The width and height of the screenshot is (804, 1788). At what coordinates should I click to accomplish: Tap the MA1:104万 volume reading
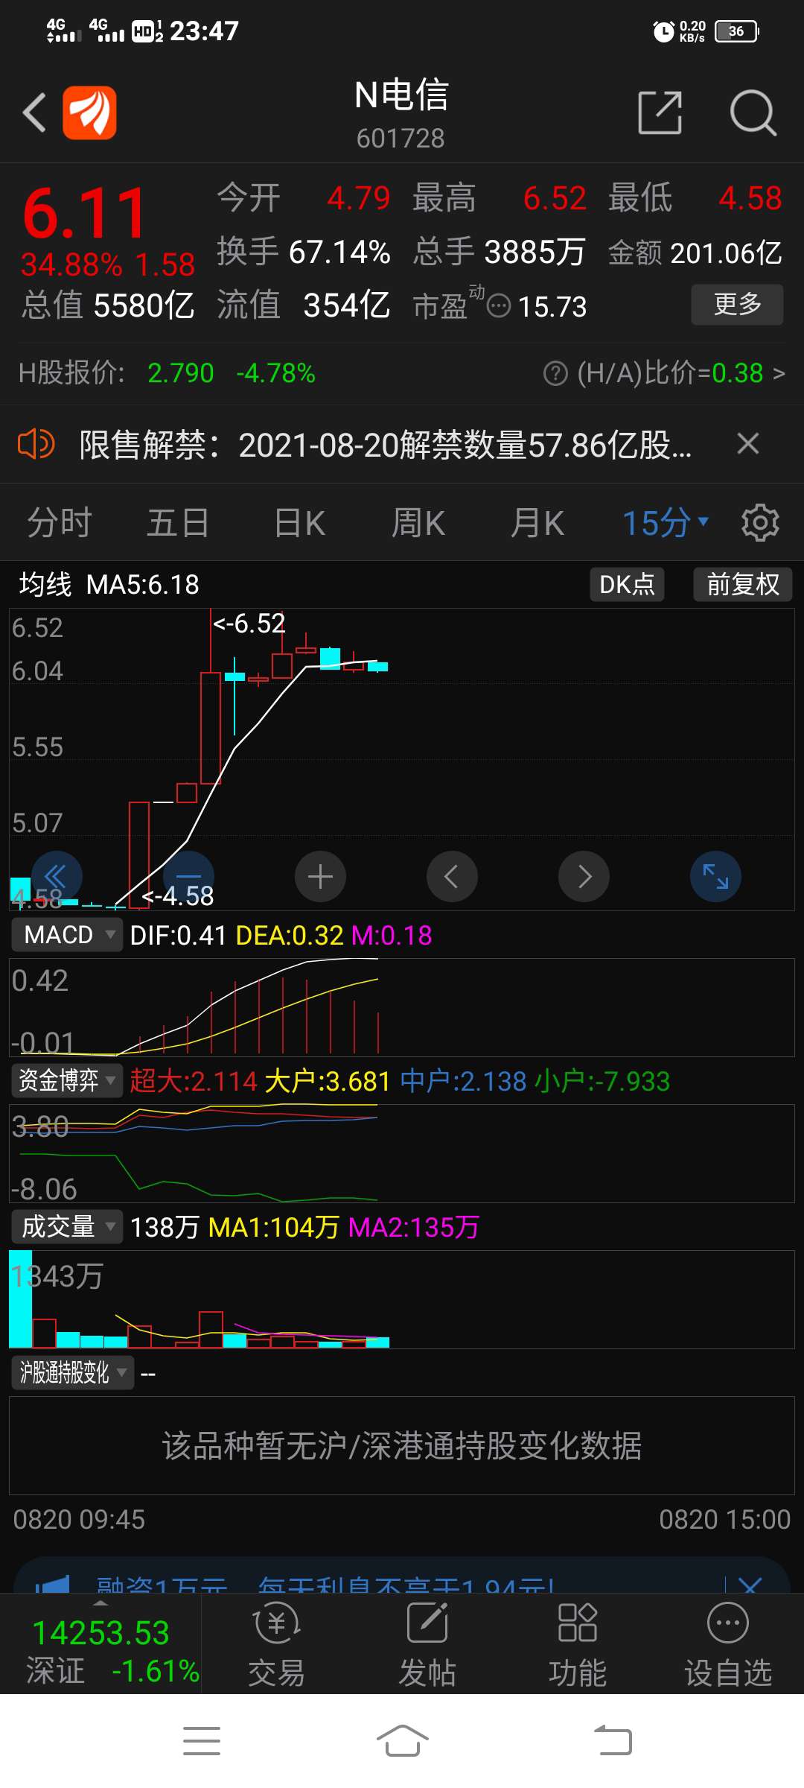pyautogui.click(x=274, y=1227)
